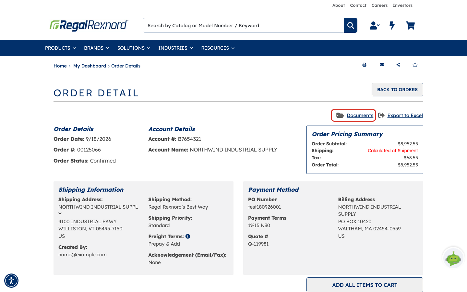467x292 pixels.
Task: Click PO number test180926001
Action: click(265, 207)
